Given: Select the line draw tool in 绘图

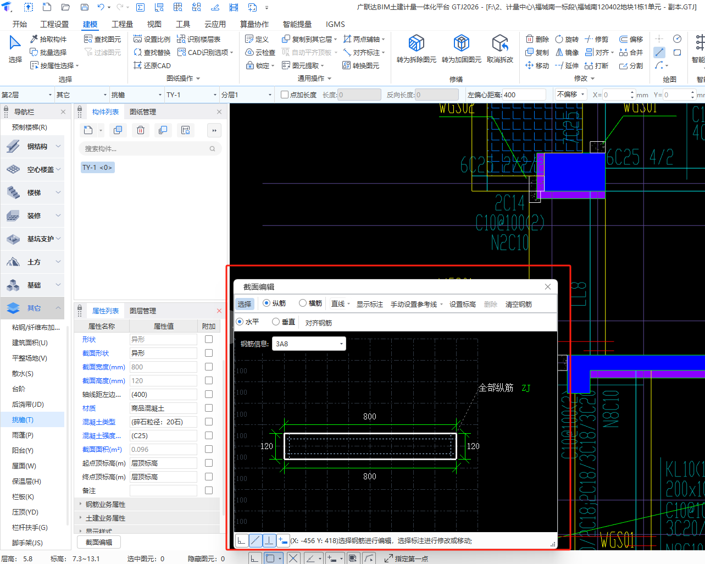Looking at the screenshot, I should click(659, 52).
